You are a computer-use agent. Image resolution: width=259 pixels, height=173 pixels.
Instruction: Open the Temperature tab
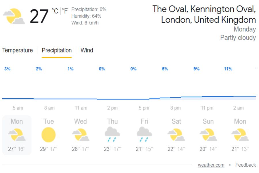coord(18,50)
